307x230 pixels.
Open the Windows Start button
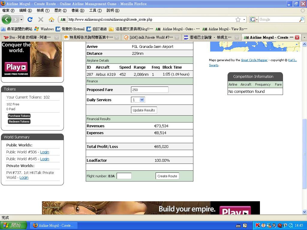13,226
